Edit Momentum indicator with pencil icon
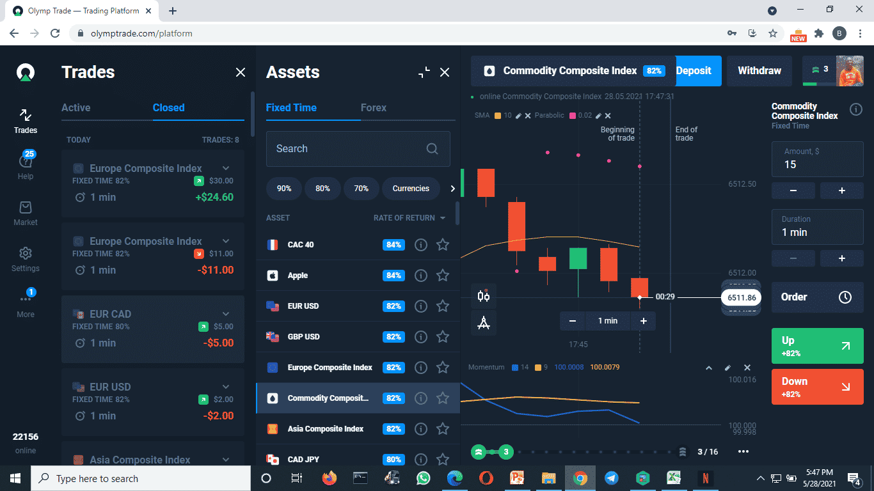The image size is (874, 491). pyautogui.click(x=727, y=368)
